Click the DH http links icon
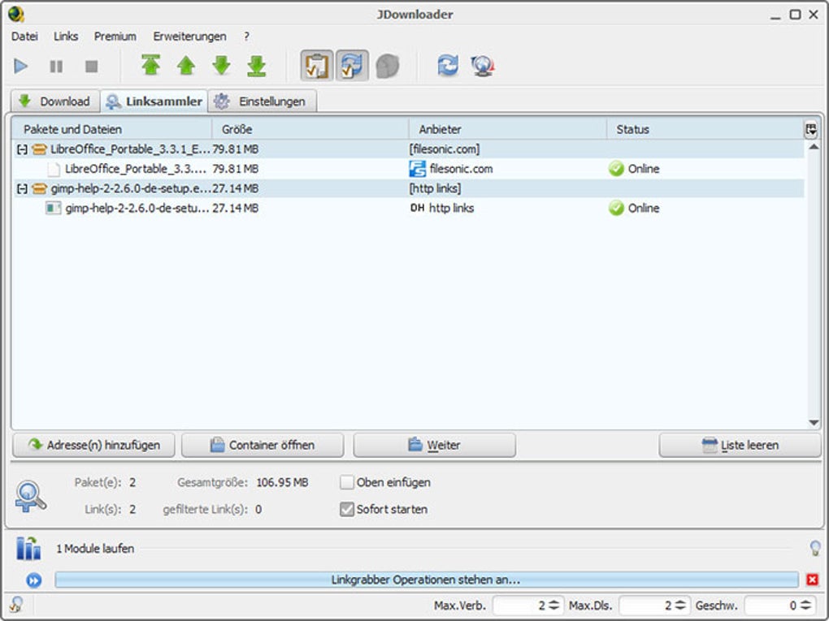 pos(417,208)
